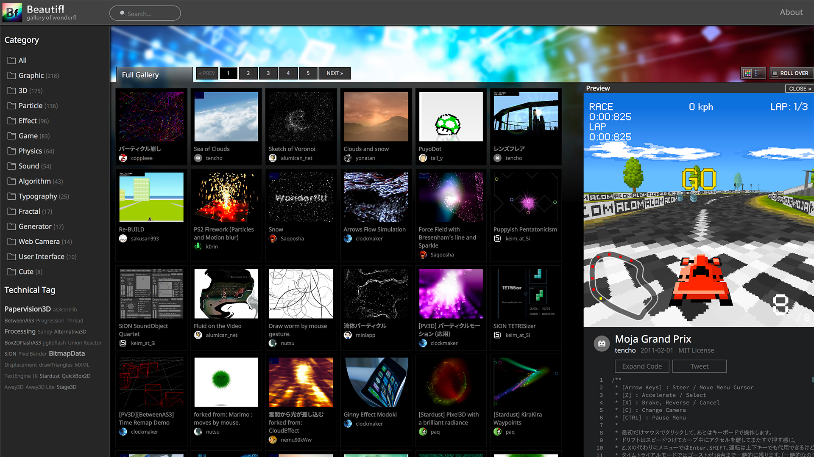
Task: Toggle the ROLL OVER checkbox
Action: click(x=775, y=73)
